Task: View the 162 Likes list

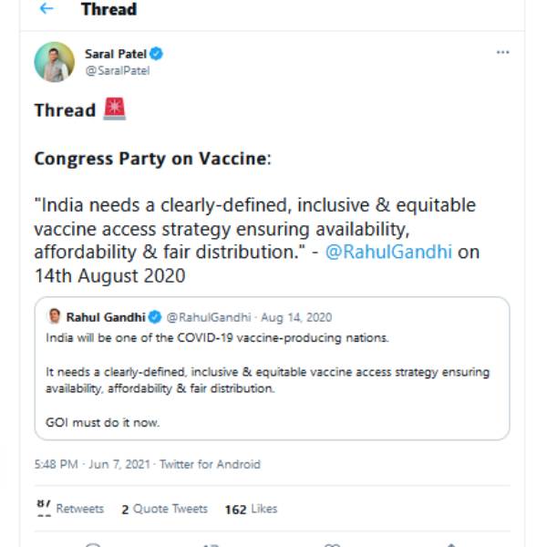Action: click(x=251, y=509)
